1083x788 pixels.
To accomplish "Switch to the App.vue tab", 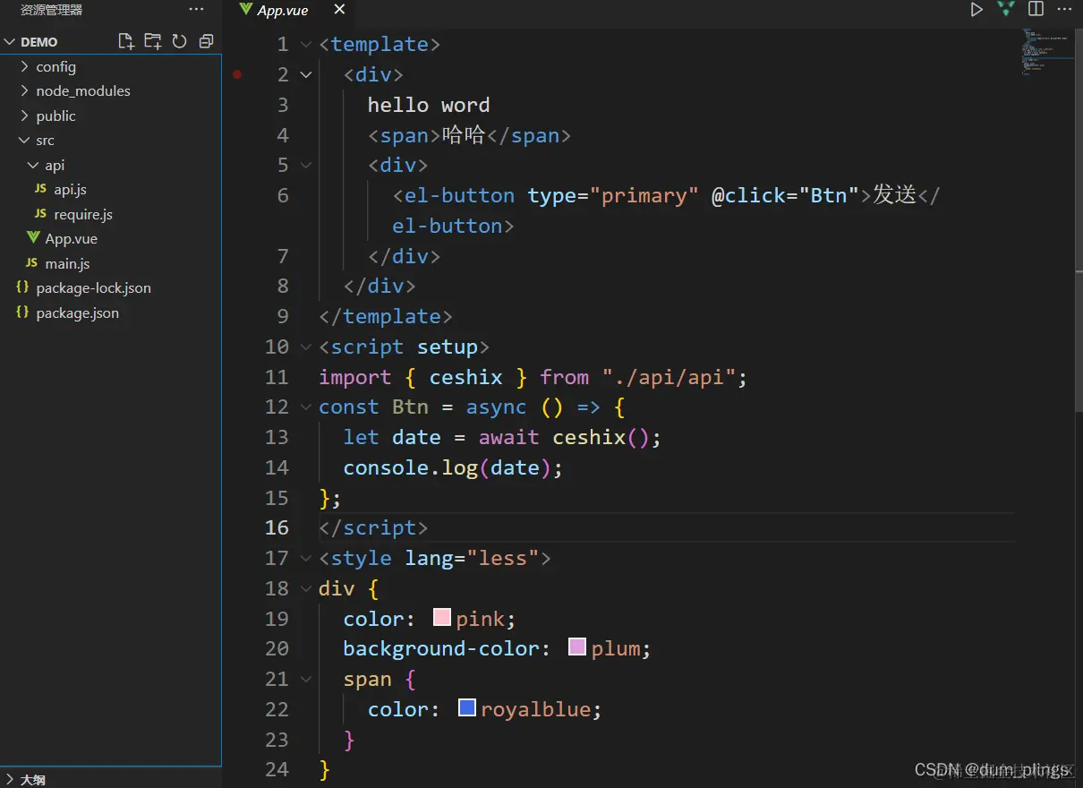I will tap(283, 11).
